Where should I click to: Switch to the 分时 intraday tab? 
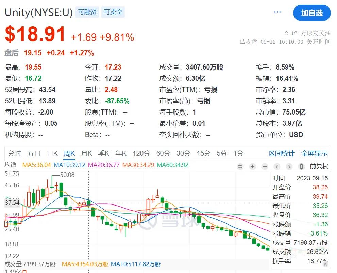click(x=14, y=153)
